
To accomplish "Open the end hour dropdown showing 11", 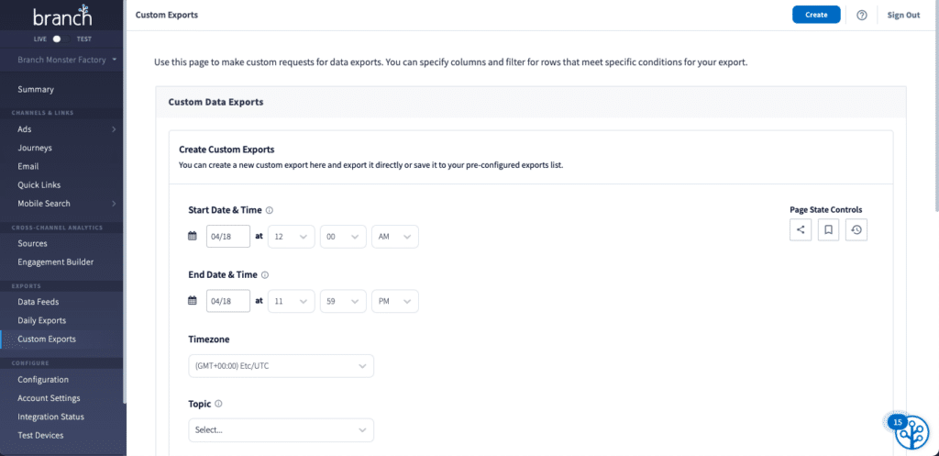I will pos(291,301).
